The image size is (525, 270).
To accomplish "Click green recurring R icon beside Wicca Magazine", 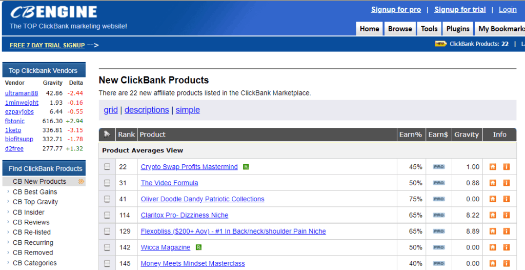I will point(198,247).
